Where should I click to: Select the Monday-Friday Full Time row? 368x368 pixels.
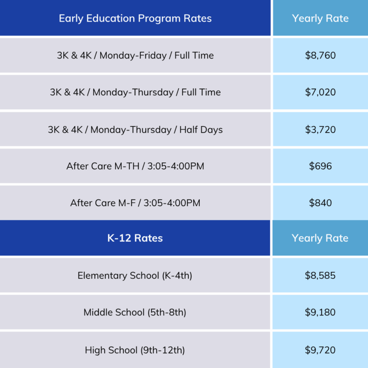pyautogui.click(x=135, y=56)
